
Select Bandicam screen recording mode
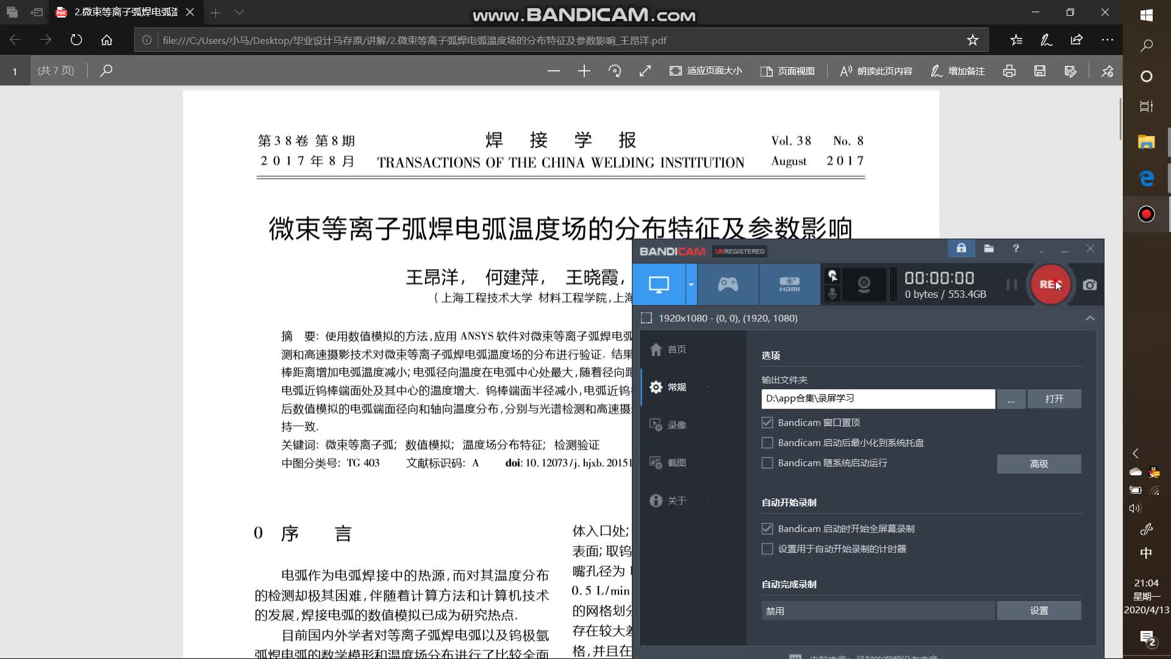pos(659,284)
